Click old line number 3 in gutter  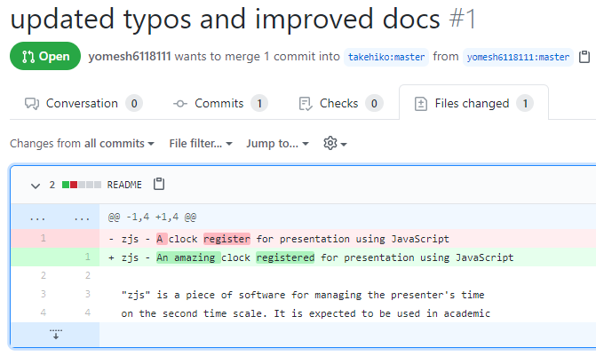coord(44,294)
